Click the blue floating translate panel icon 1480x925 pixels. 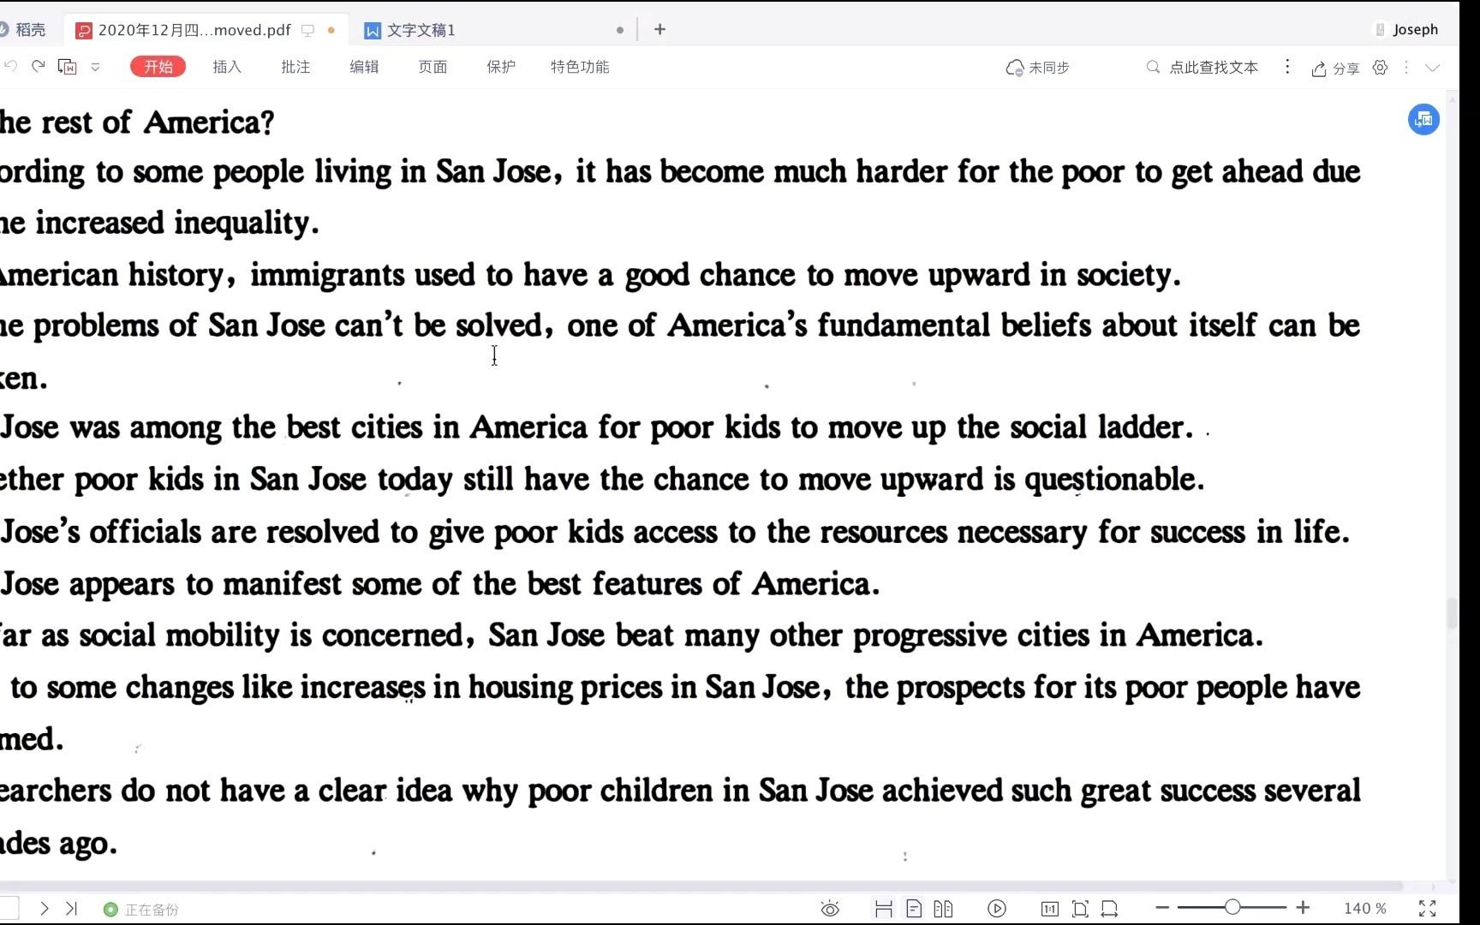[x=1423, y=119]
